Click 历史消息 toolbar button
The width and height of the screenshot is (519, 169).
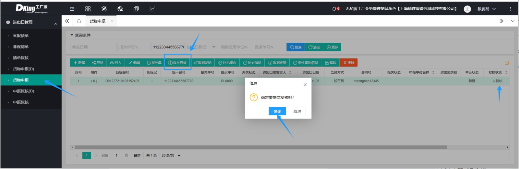click(252, 63)
